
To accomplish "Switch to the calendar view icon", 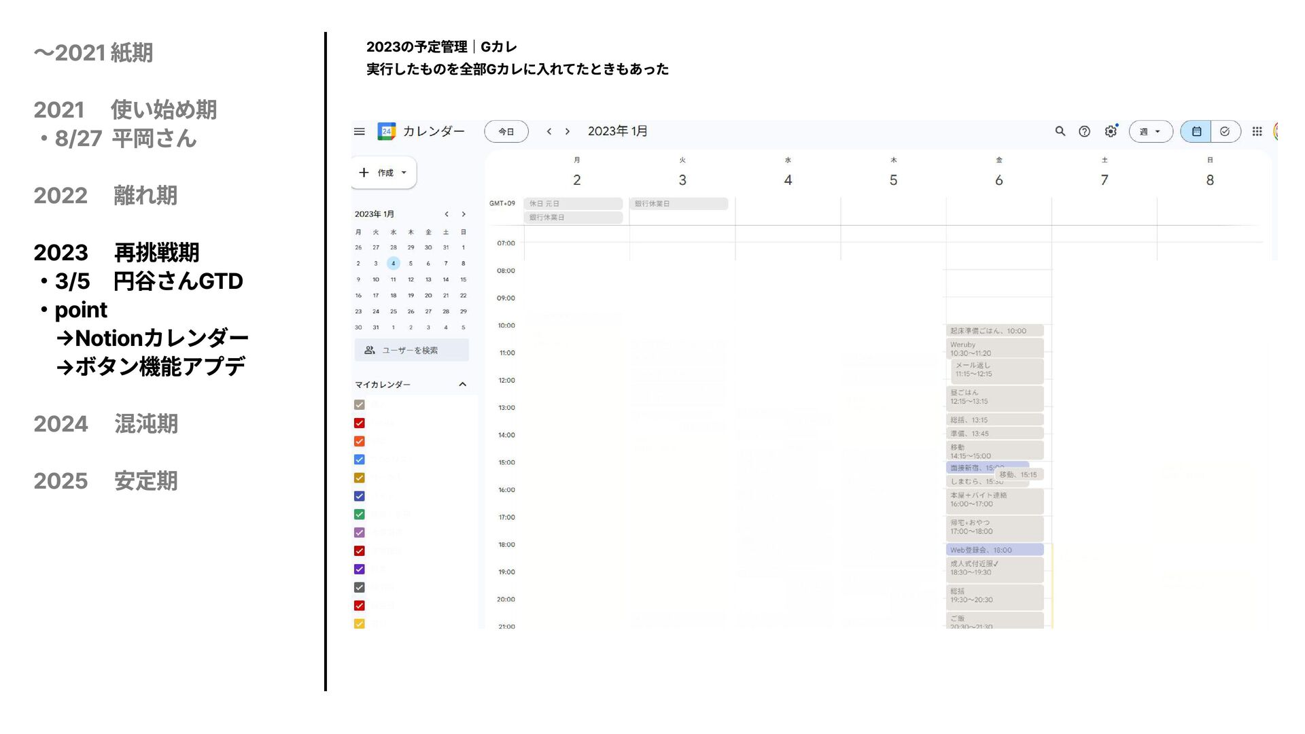I will click(x=1196, y=131).
